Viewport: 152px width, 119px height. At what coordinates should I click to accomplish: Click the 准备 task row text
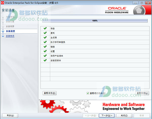[x=52, y=28]
